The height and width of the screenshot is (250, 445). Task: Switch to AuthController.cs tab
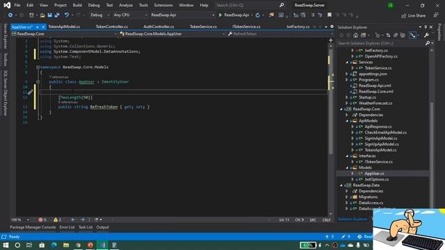click(159, 26)
